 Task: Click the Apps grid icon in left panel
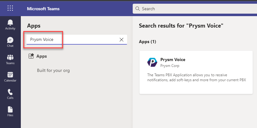click(x=31, y=56)
